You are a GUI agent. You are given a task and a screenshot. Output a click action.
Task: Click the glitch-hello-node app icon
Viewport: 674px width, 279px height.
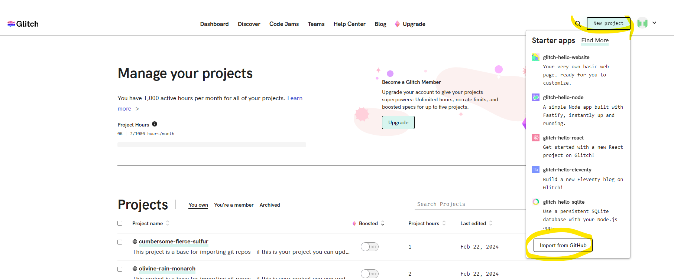coord(536,97)
